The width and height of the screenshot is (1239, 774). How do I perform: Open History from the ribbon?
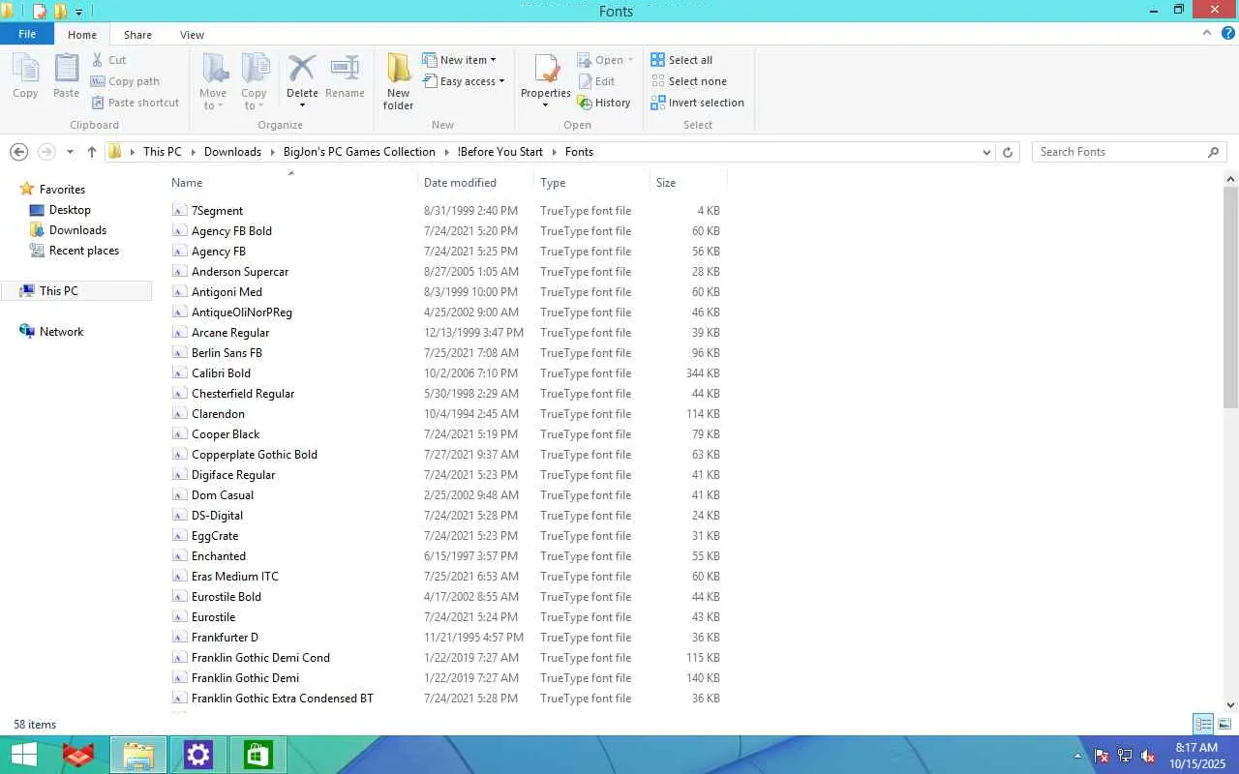coord(604,103)
